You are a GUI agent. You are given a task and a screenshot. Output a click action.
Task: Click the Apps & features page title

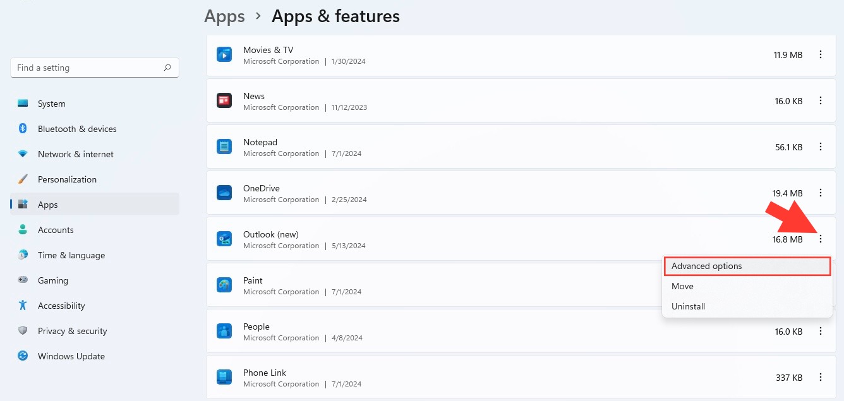335,16
